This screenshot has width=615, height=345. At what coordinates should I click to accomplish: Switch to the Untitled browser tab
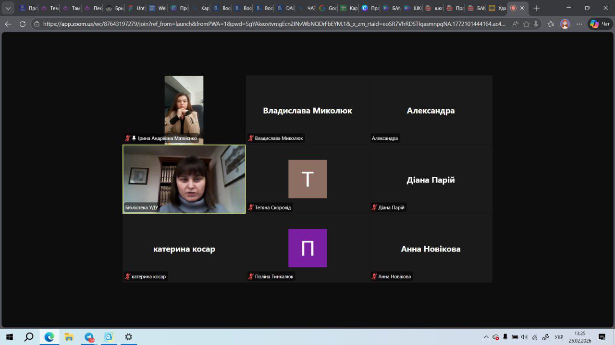click(x=136, y=8)
